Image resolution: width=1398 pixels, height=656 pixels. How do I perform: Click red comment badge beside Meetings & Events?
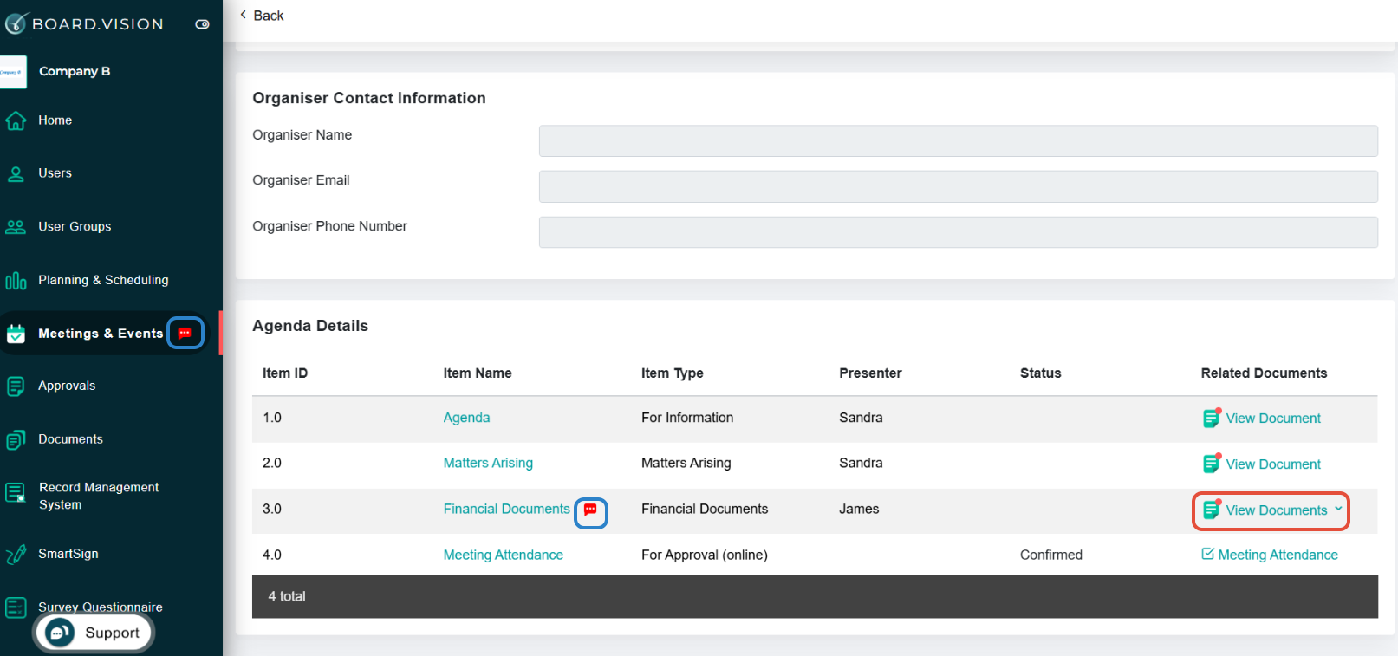185,333
